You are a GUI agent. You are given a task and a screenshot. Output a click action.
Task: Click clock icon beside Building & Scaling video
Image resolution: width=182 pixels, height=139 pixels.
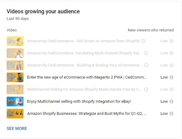click(146, 65)
